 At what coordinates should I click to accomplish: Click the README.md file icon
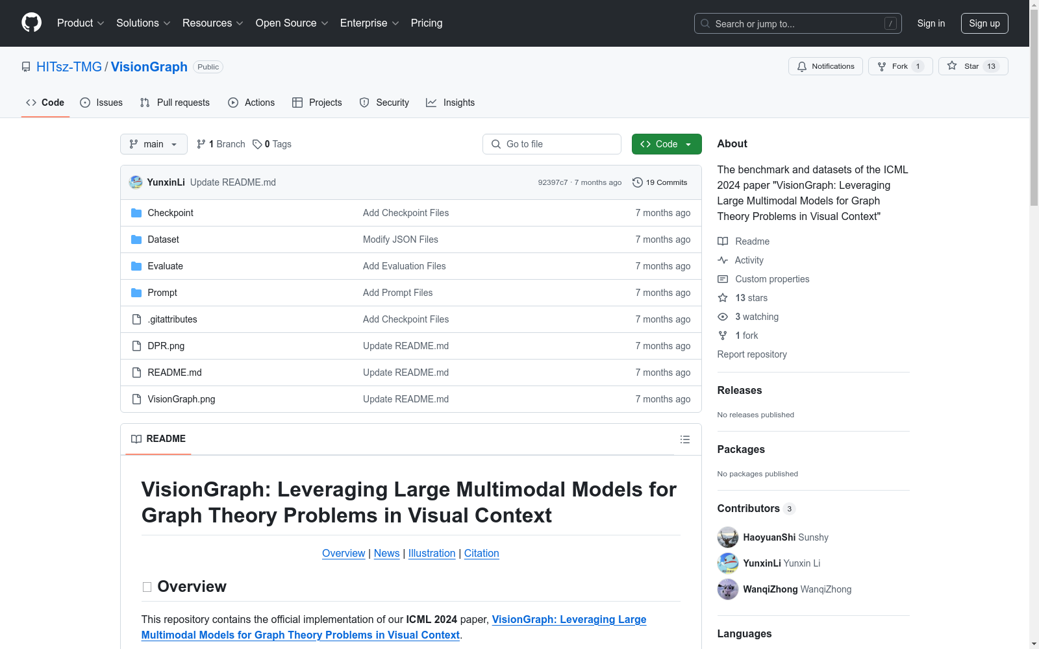(136, 373)
